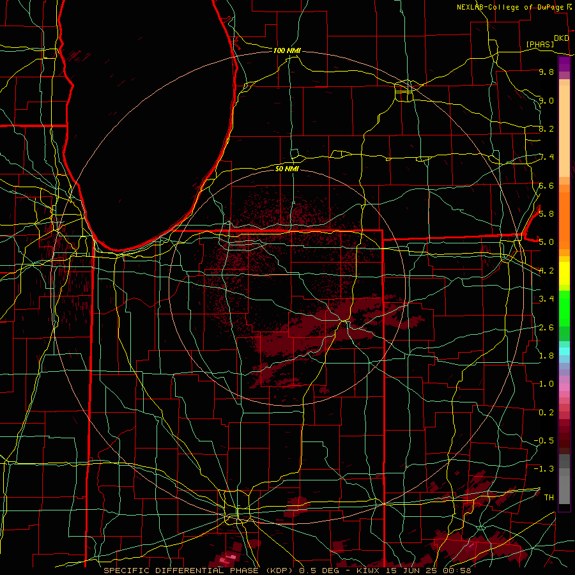Click the 0.2 scale value

[546, 412]
